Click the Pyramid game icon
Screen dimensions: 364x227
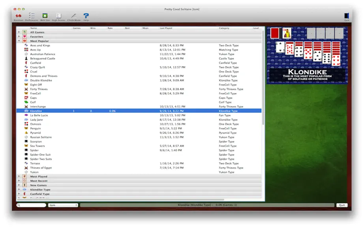coord(26,133)
